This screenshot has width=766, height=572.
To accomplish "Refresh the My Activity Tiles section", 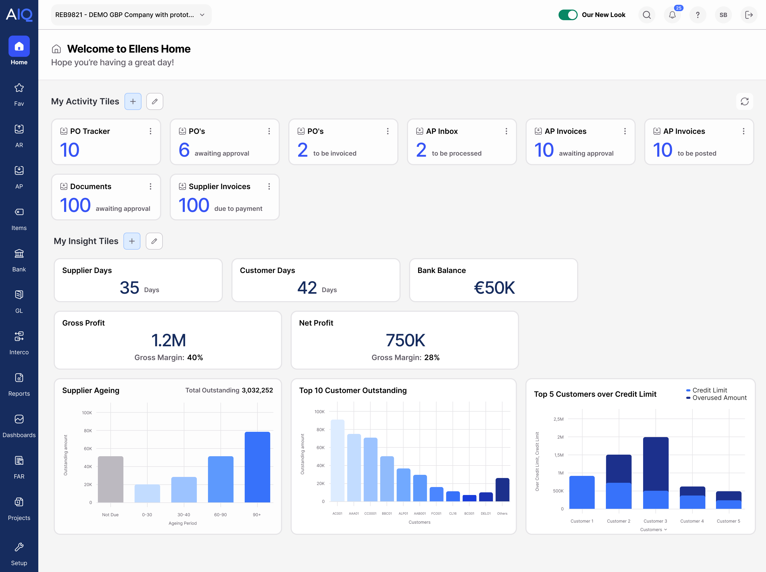I will [x=745, y=101].
